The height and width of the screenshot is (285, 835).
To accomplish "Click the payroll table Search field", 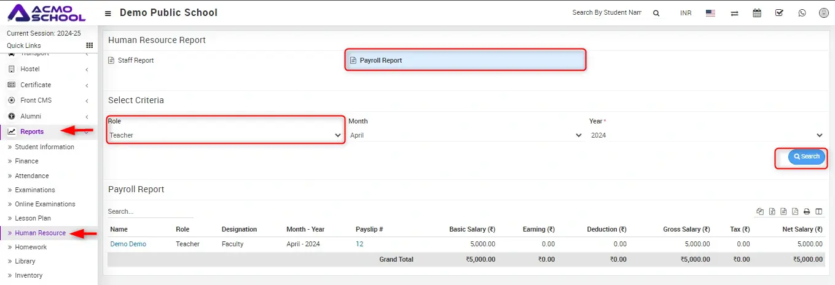I will click(x=150, y=211).
